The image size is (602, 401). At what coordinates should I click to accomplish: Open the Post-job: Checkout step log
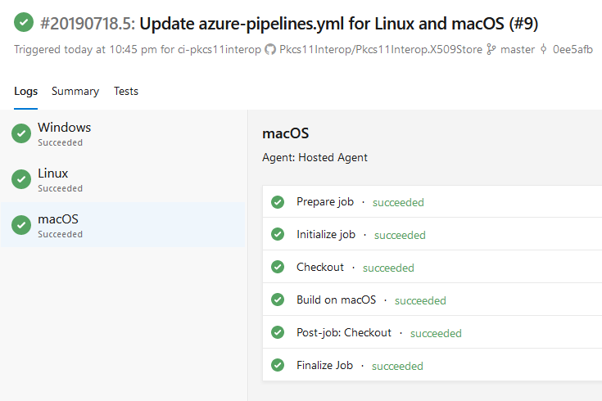pos(344,333)
